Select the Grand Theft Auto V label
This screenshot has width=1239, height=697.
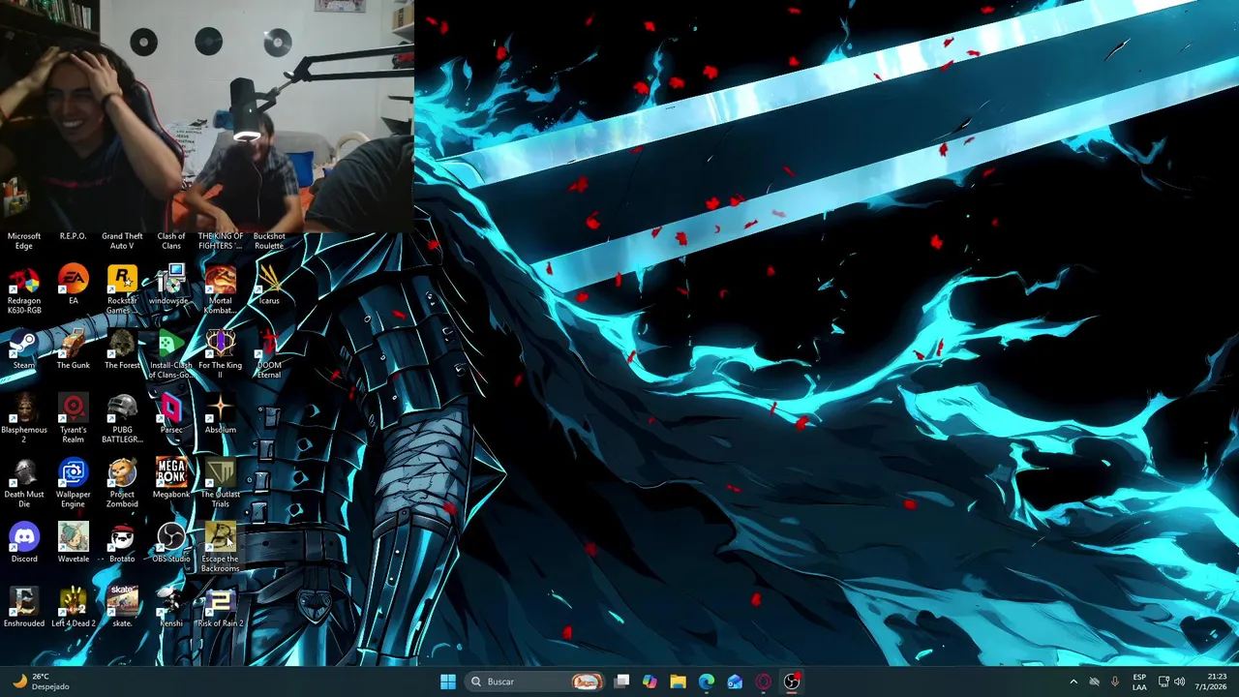[122, 241]
